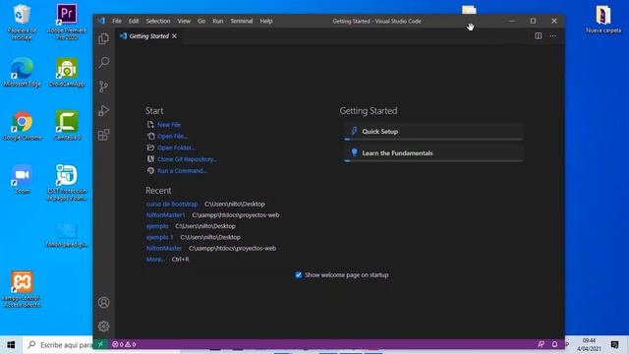Click the feedback icon in status bar
The image size is (629, 354).
coord(541,344)
